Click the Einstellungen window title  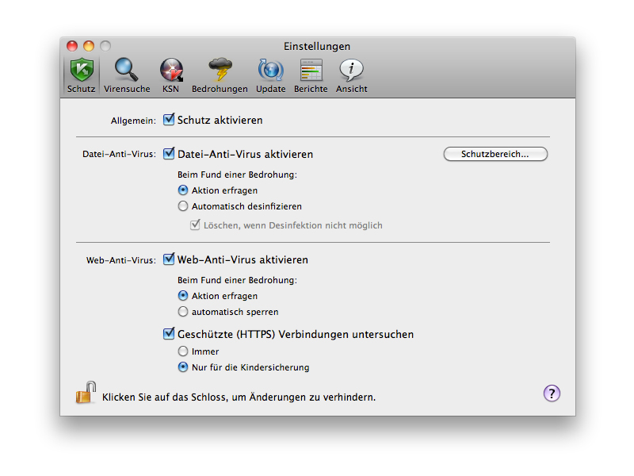pos(317,46)
